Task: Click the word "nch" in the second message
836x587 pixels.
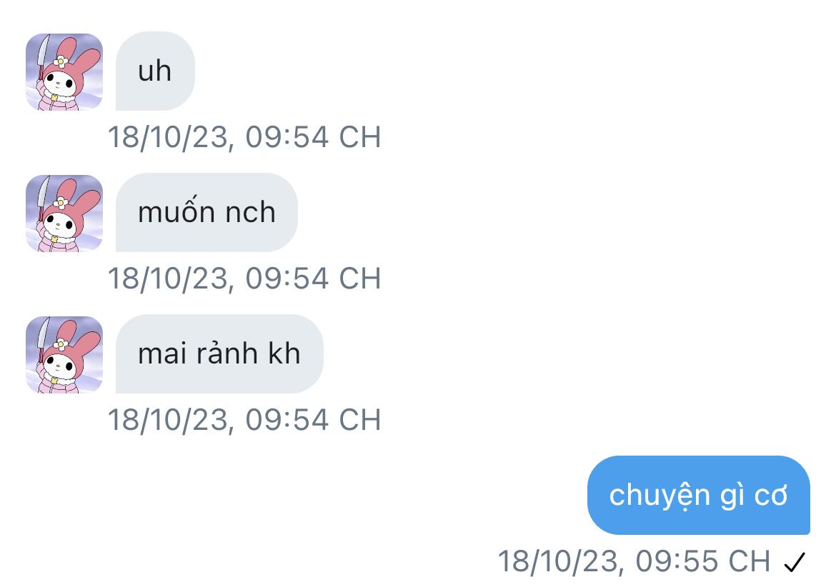Action: (x=250, y=212)
